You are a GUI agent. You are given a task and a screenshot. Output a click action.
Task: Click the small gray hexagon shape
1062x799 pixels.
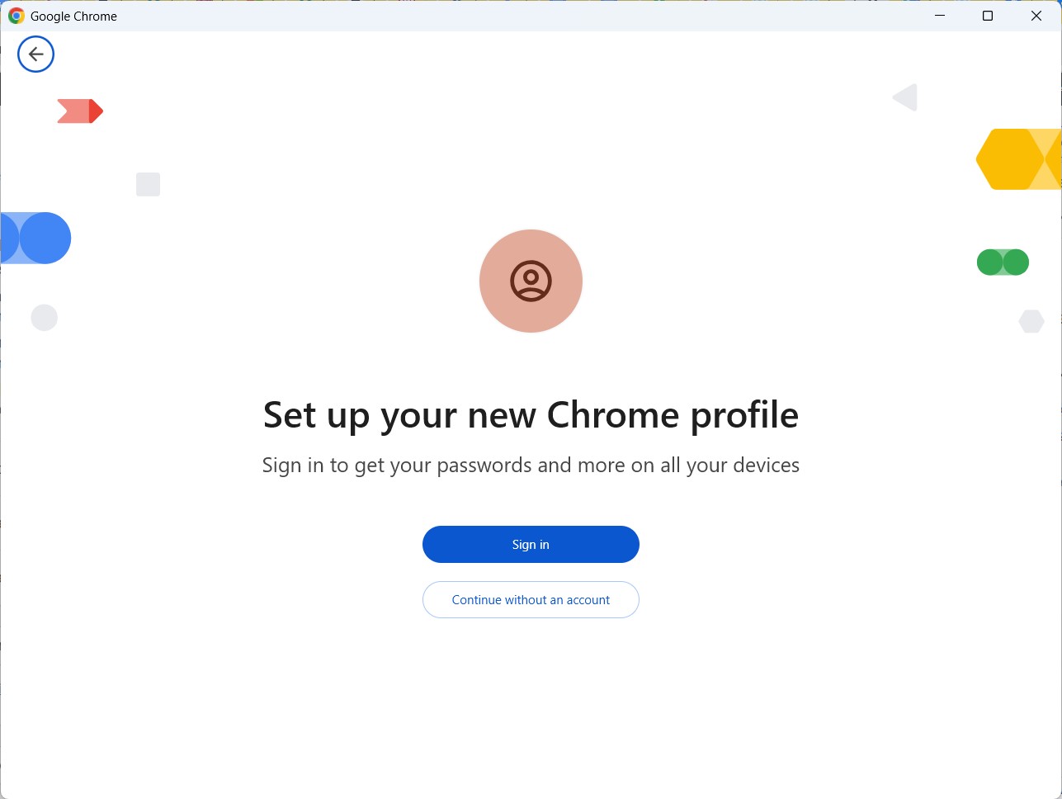(x=1031, y=321)
